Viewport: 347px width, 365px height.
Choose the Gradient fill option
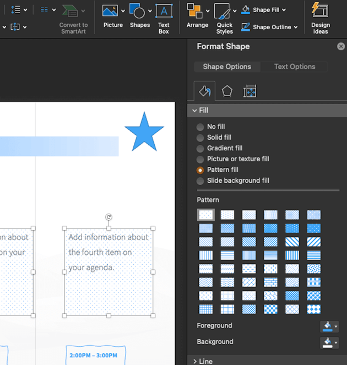(x=200, y=148)
